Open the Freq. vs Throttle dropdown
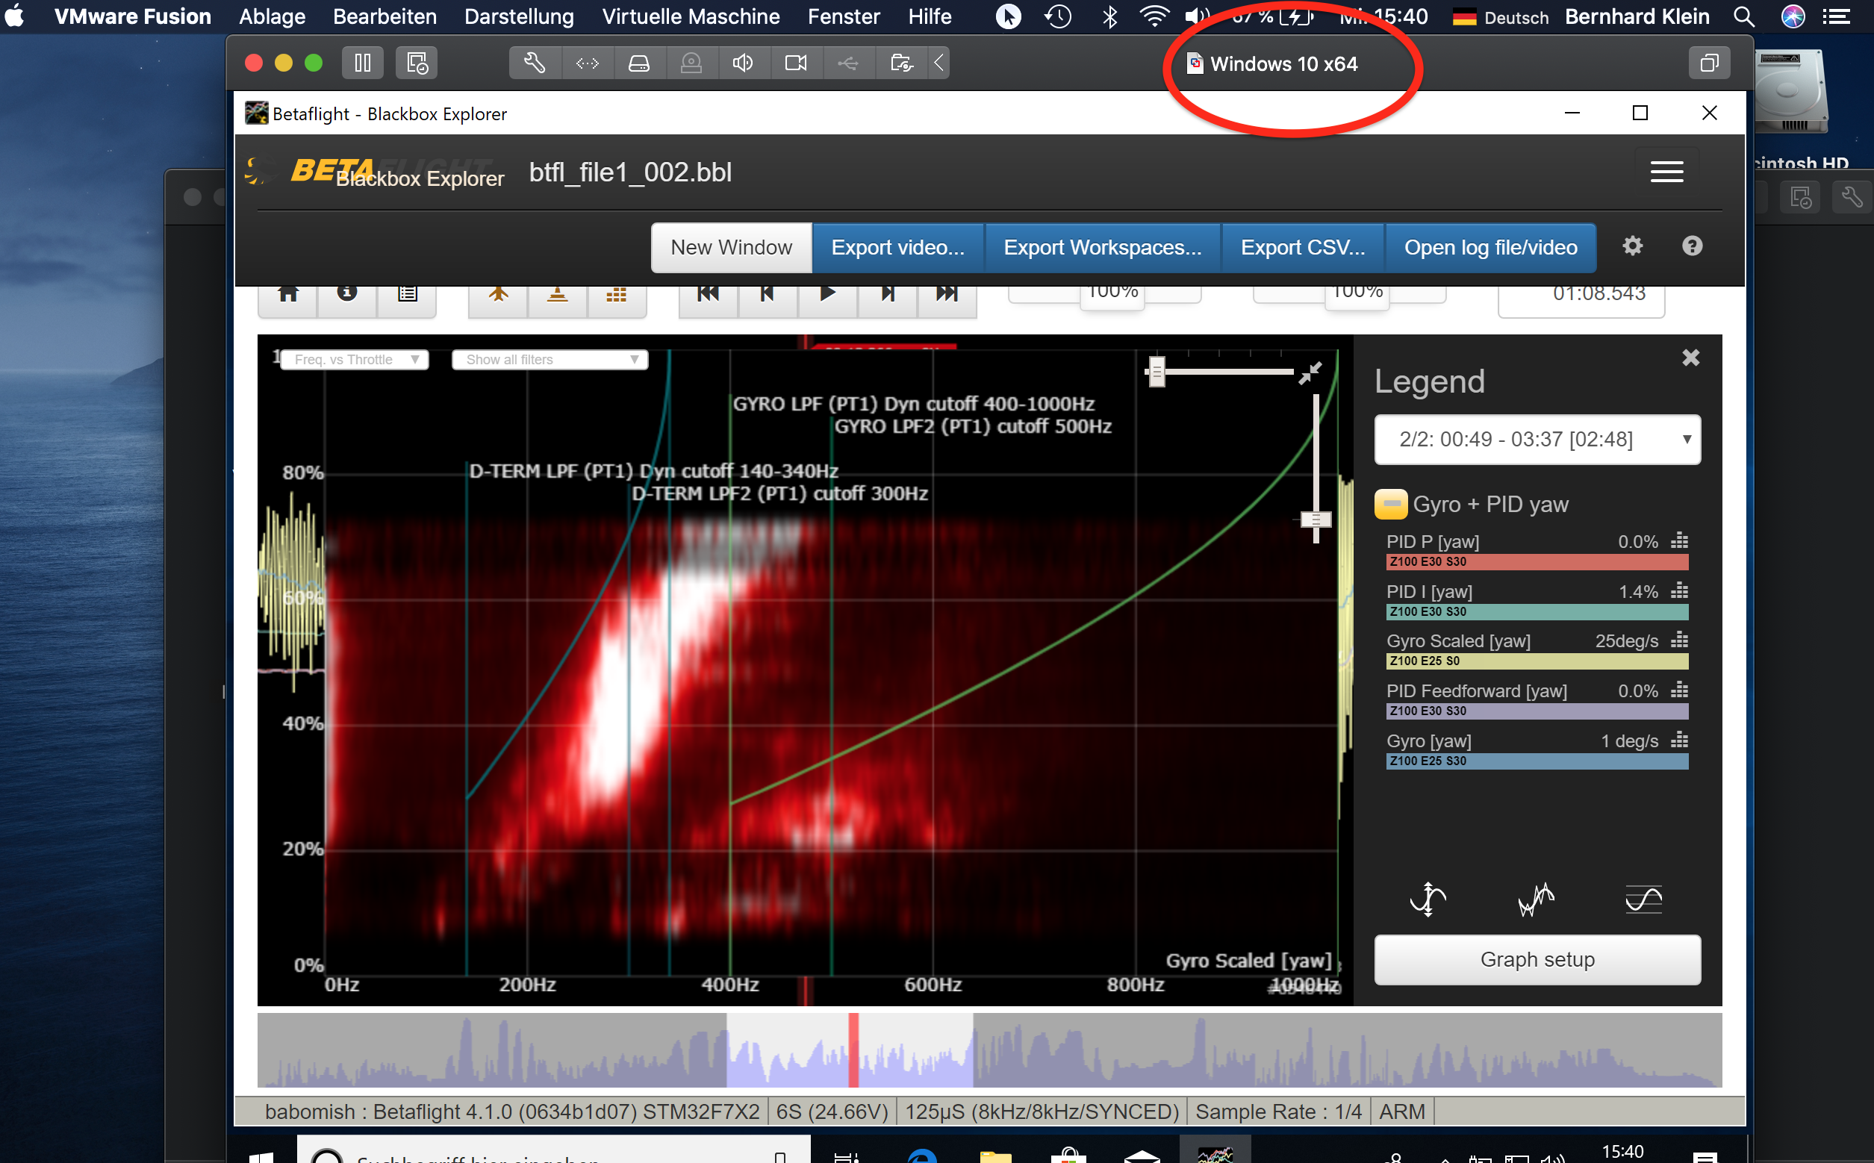 354,359
